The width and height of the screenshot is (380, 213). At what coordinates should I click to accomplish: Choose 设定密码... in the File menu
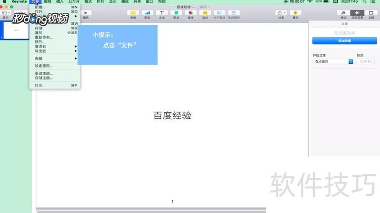pyautogui.click(x=55, y=66)
